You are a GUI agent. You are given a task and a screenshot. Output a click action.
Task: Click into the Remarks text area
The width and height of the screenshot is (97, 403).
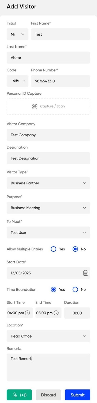[x=48, y=367]
